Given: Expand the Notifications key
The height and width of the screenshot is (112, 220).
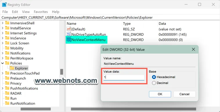Looking at the screenshot, I should point(3,53).
